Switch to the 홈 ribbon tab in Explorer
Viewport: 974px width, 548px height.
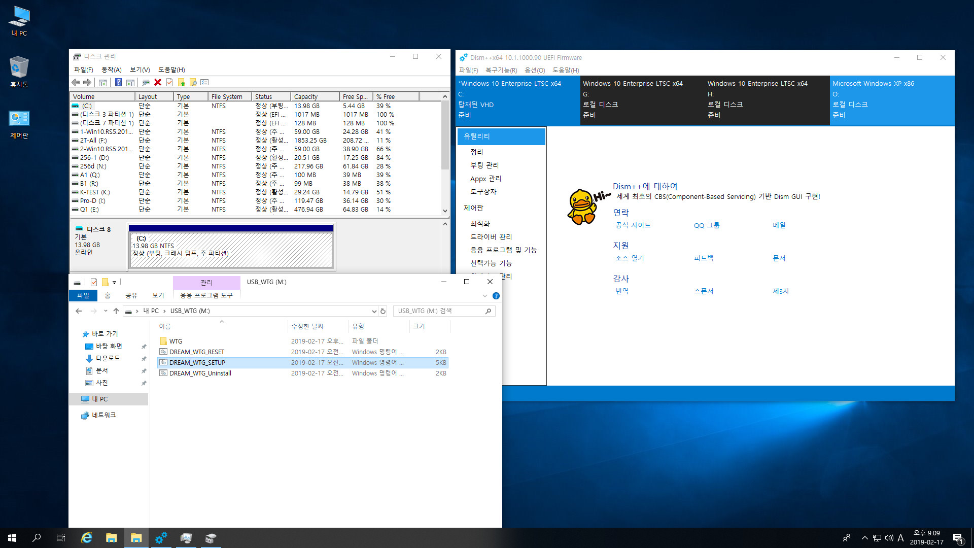coord(107,295)
